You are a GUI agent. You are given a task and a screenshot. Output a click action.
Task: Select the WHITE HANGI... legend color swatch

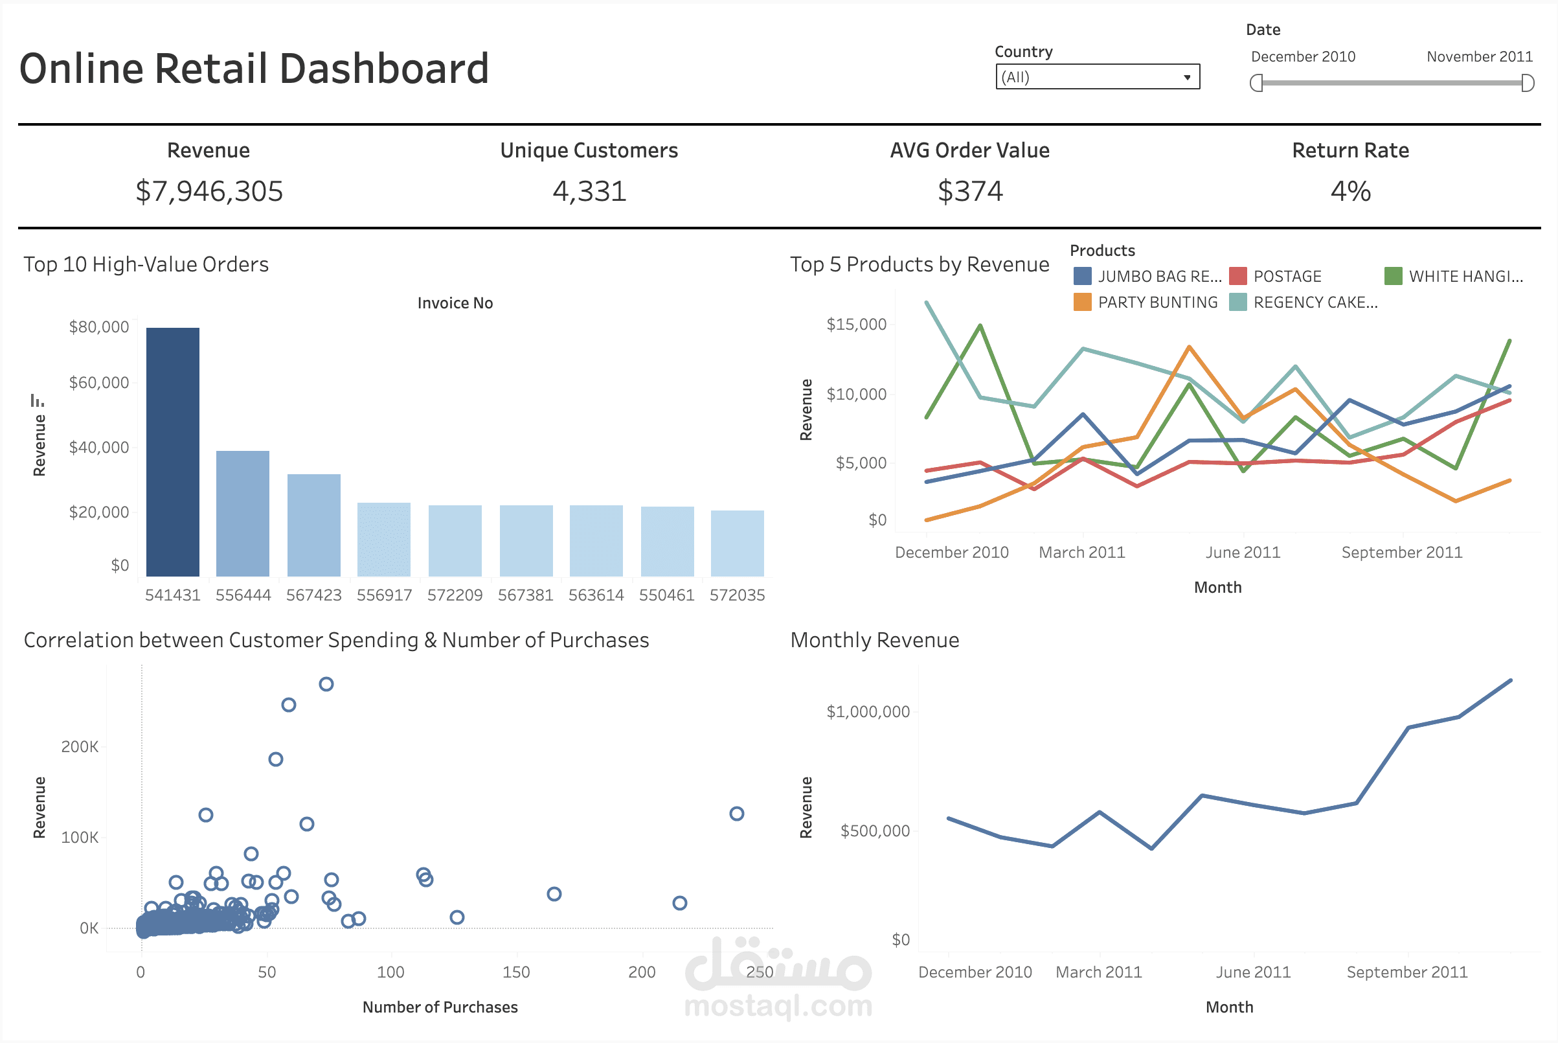pyautogui.click(x=1393, y=276)
